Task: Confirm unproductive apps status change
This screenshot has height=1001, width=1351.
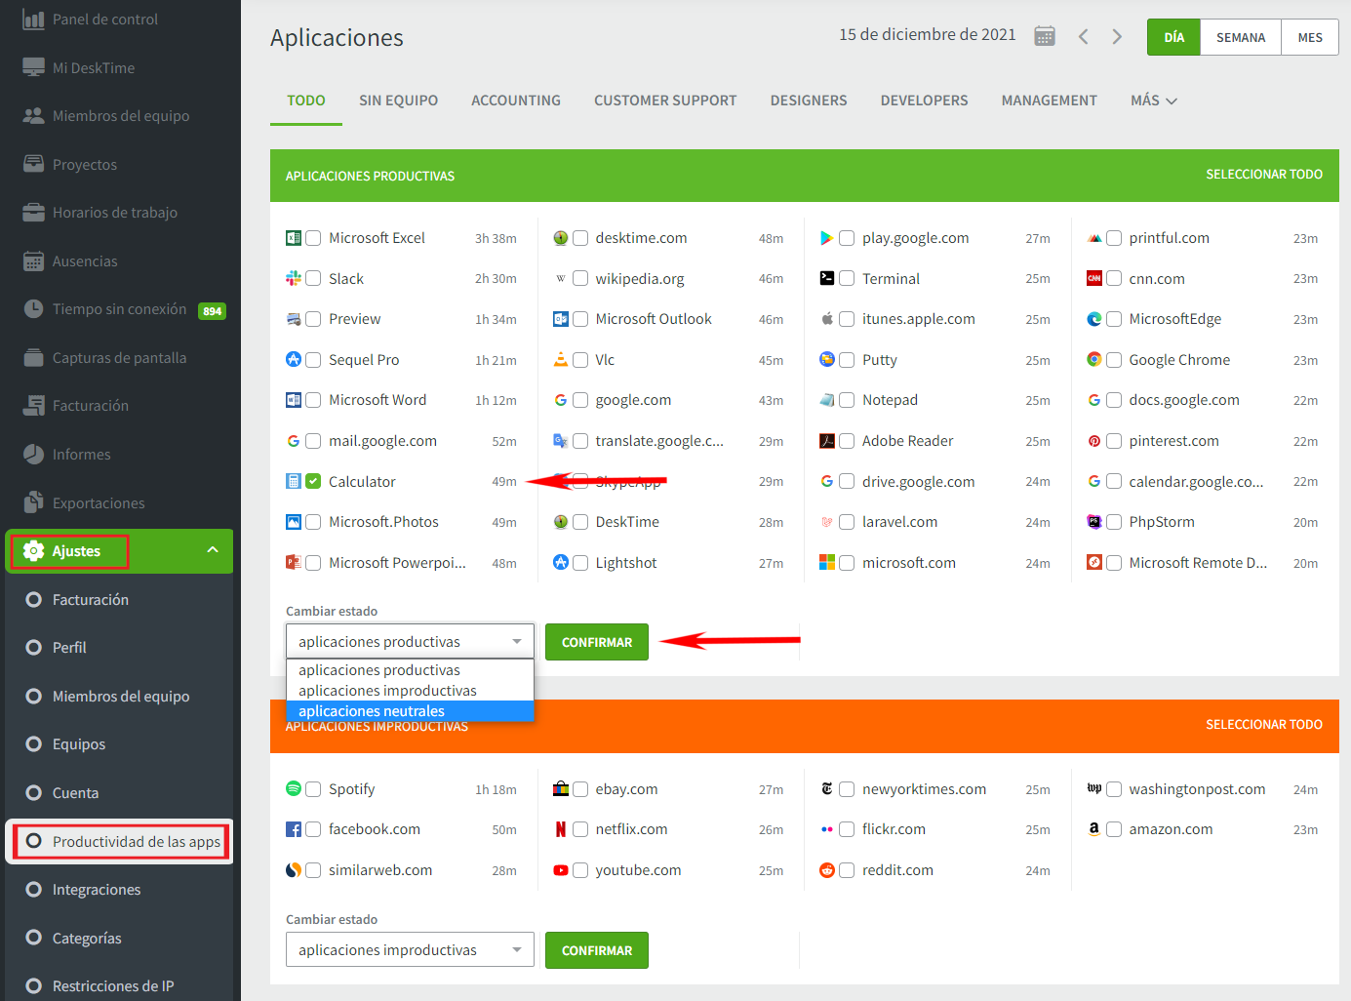Action: pos(597,950)
